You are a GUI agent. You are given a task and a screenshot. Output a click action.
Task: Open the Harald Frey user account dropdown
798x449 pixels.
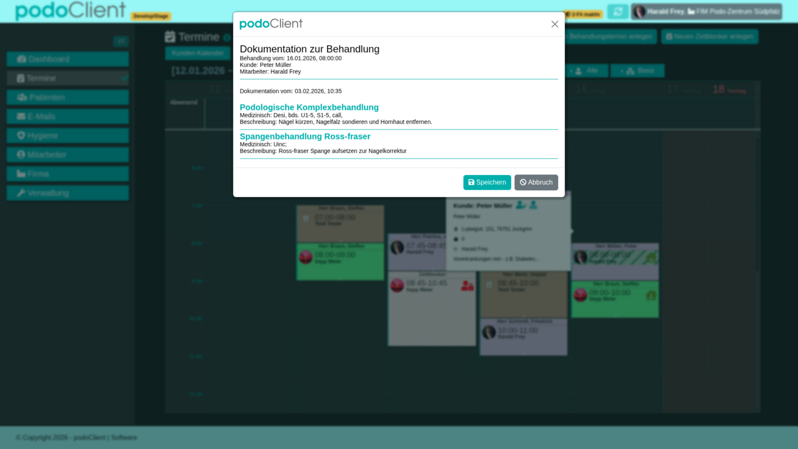(x=706, y=12)
